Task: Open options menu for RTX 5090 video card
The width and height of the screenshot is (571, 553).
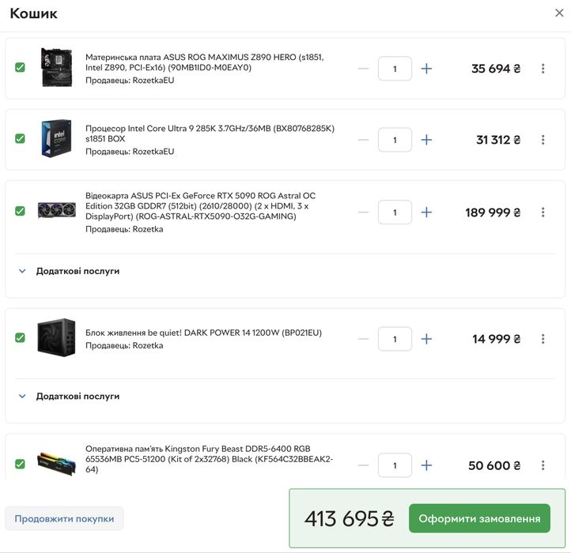Action: 543,213
